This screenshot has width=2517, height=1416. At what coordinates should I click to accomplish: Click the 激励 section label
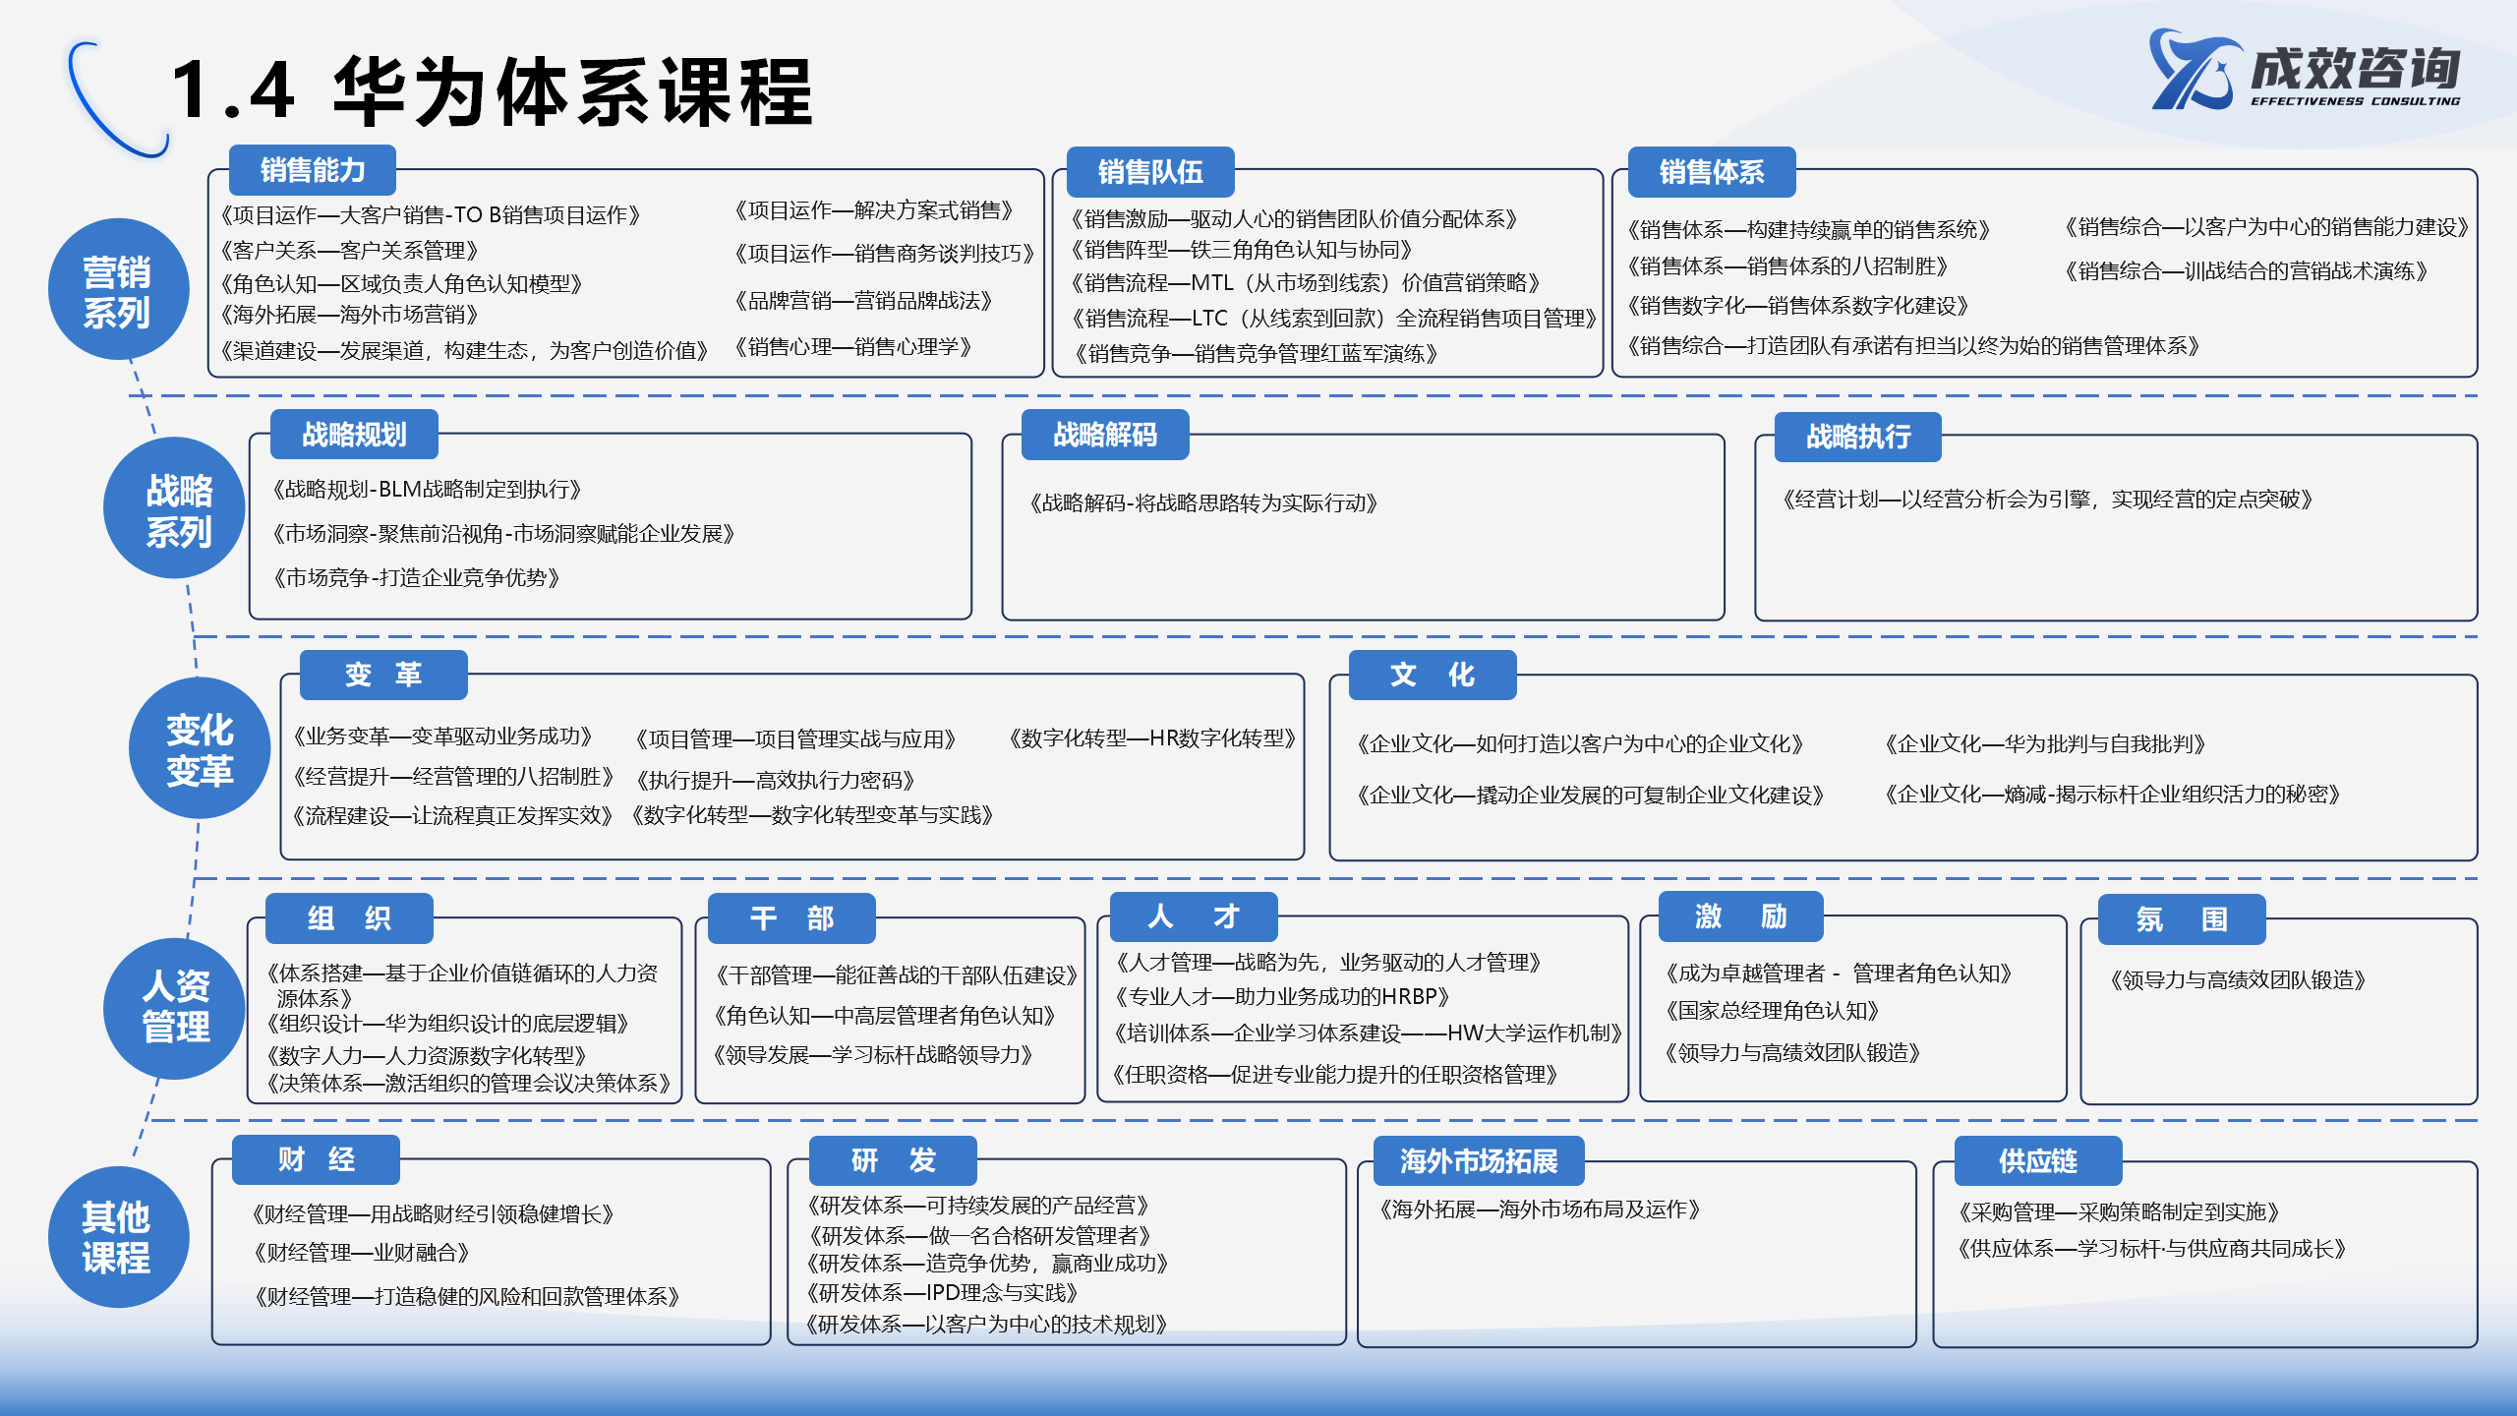1741,916
